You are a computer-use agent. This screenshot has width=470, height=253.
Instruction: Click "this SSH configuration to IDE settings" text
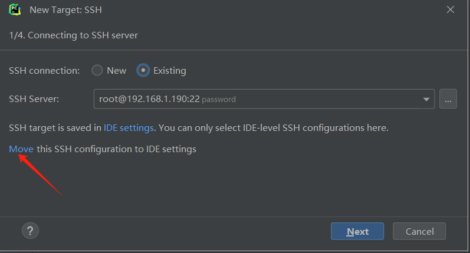coord(116,149)
